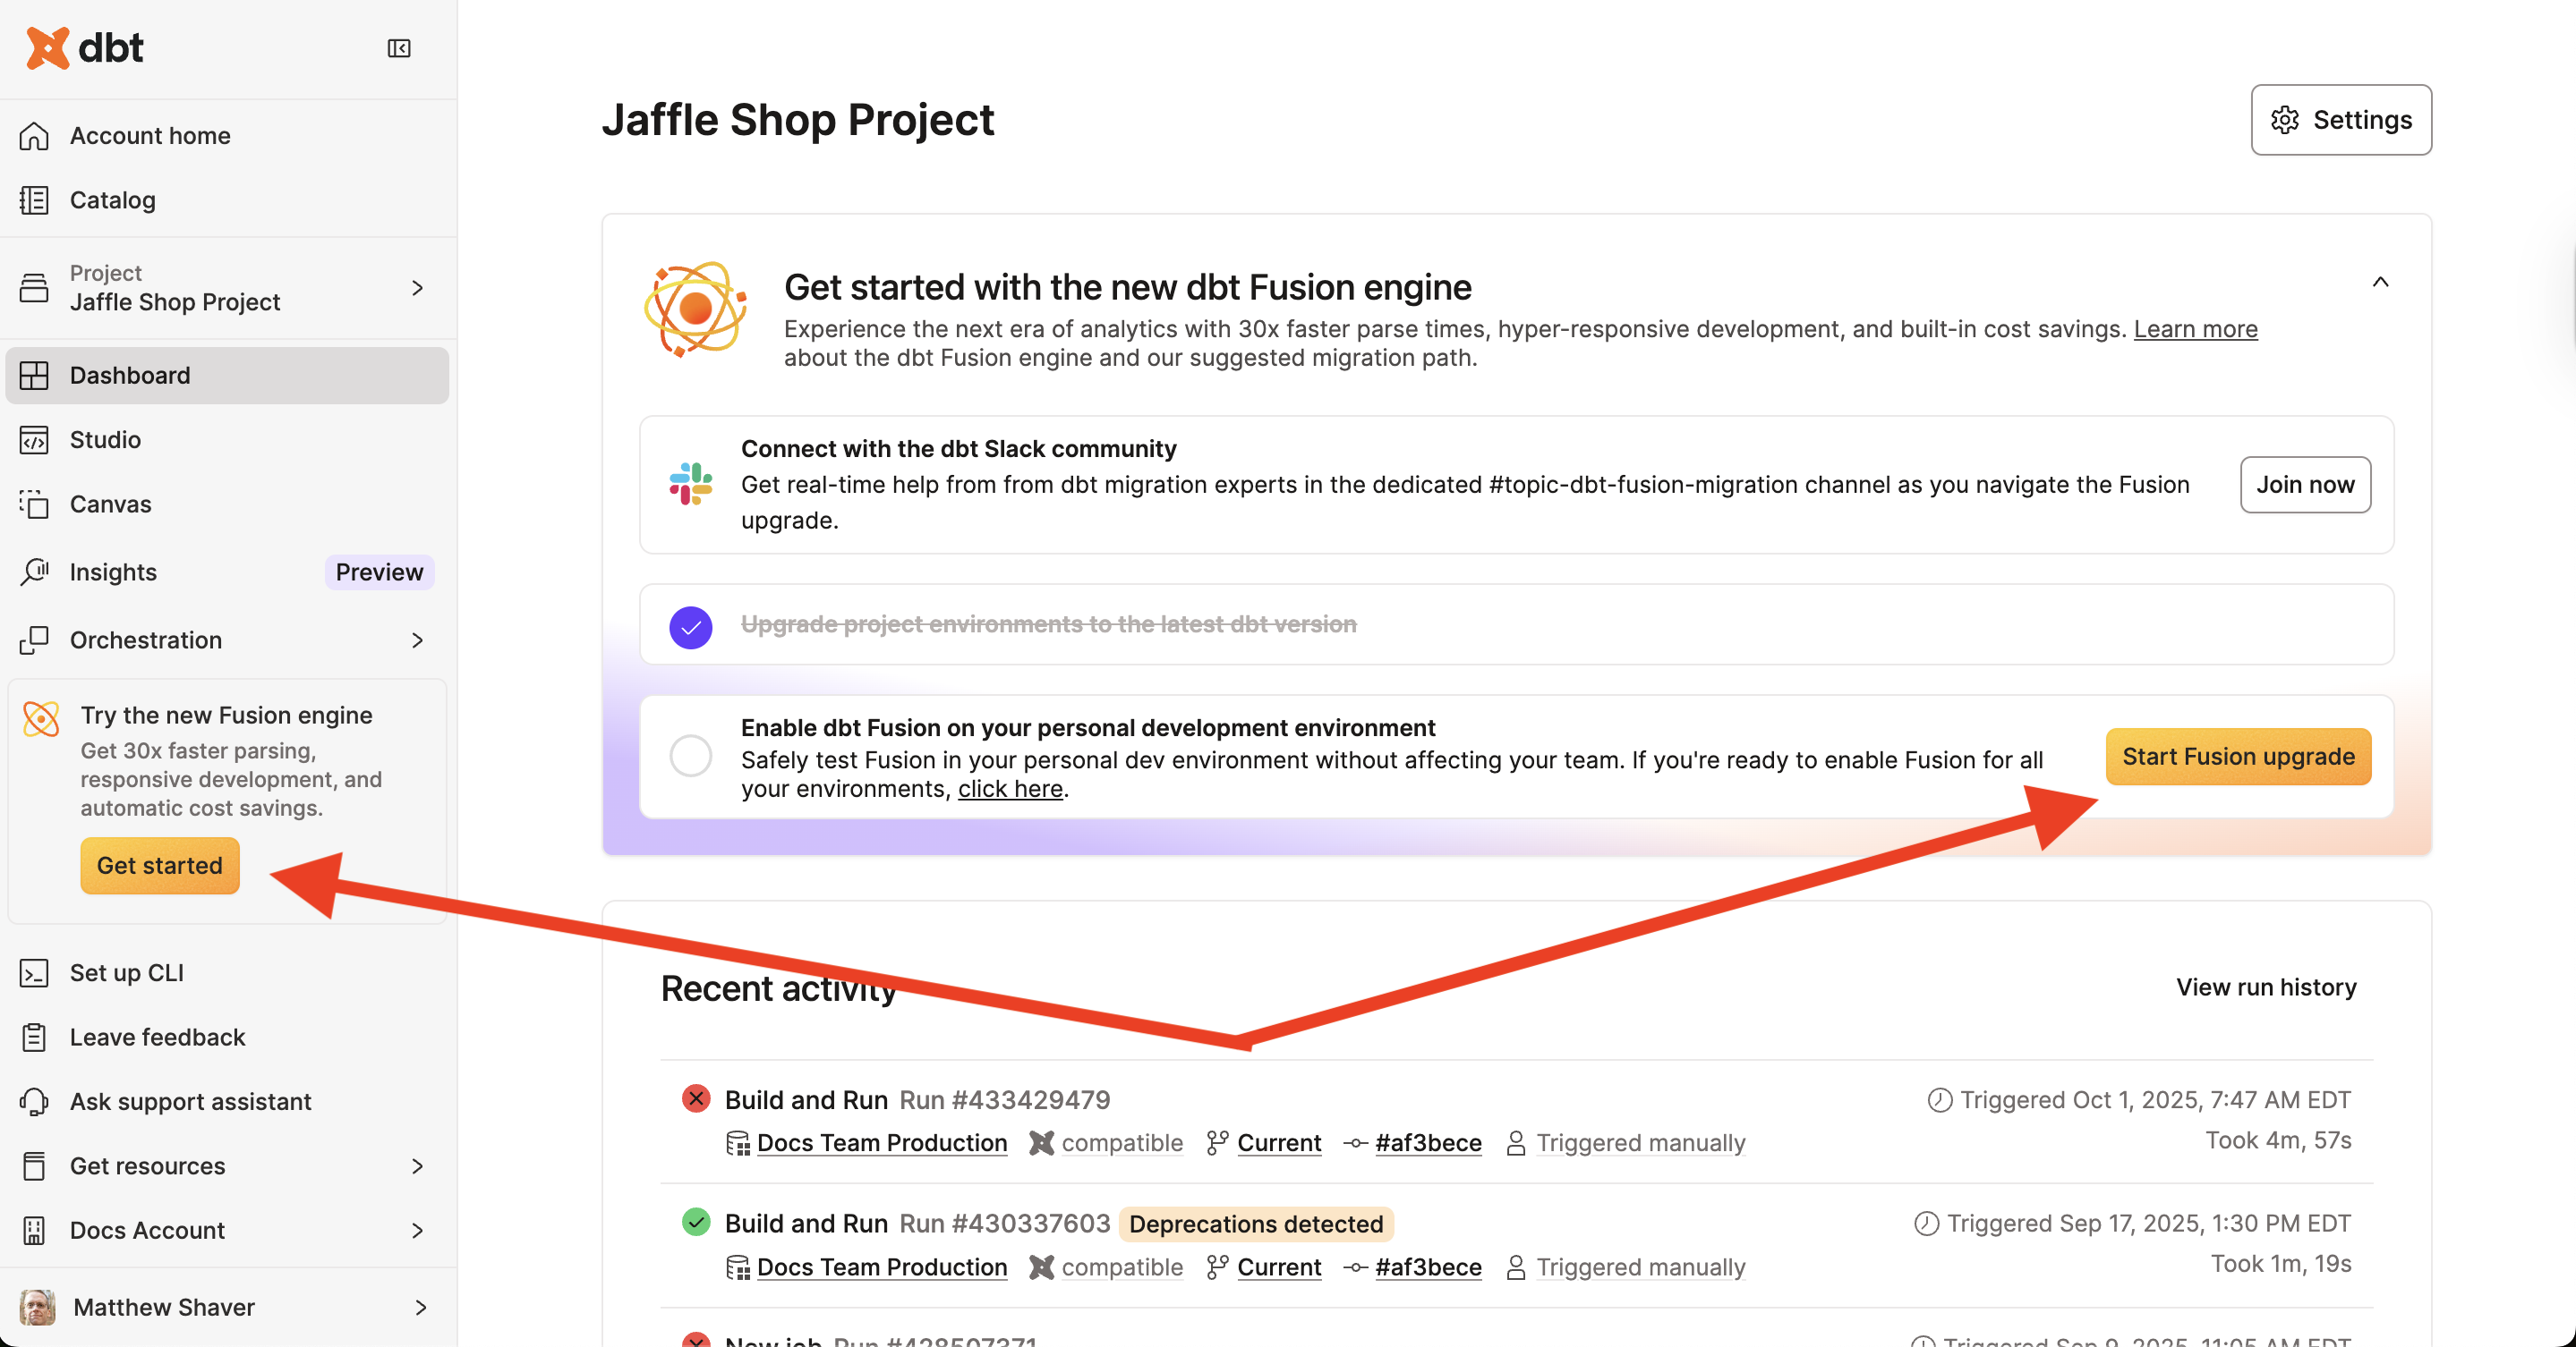Screen dimensions: 2576x1347
Task: Open the Insights preview feature
Action: click(113, 572)
